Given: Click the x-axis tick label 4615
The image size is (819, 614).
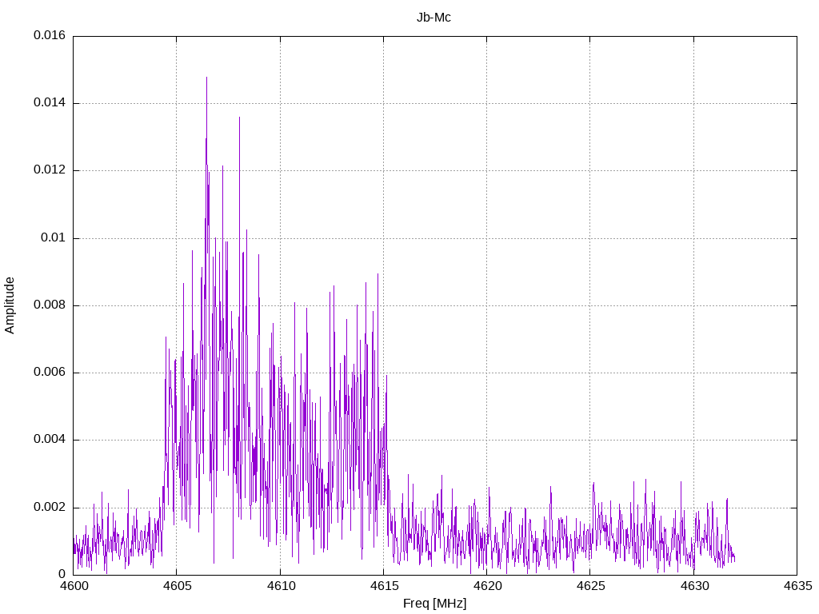Looking at the screenshot, I should pyautogui.click(x=383, y=586).
